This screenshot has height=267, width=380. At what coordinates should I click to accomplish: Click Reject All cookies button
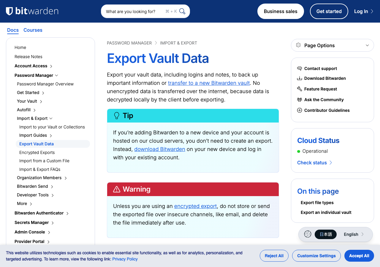pyautogui.click(x=274, y=256)
